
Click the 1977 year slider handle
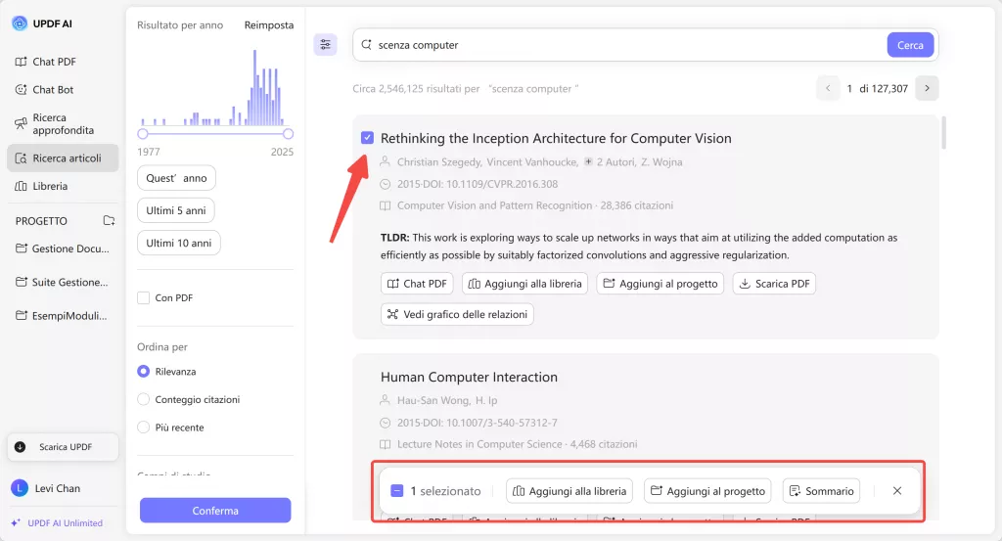click(x=143, y=133)
